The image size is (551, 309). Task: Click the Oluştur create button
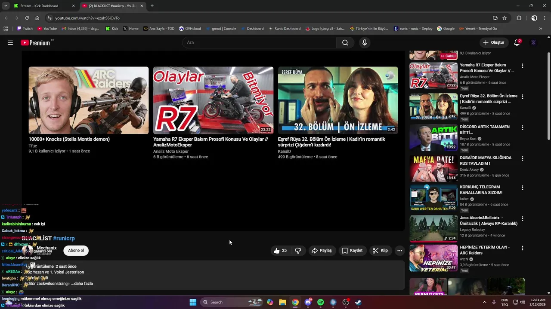(493, 42)
